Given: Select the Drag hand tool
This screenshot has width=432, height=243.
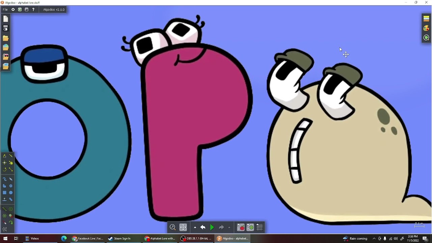Looking at the screenshot, I should pyautogui.click(x=11, y=163).
